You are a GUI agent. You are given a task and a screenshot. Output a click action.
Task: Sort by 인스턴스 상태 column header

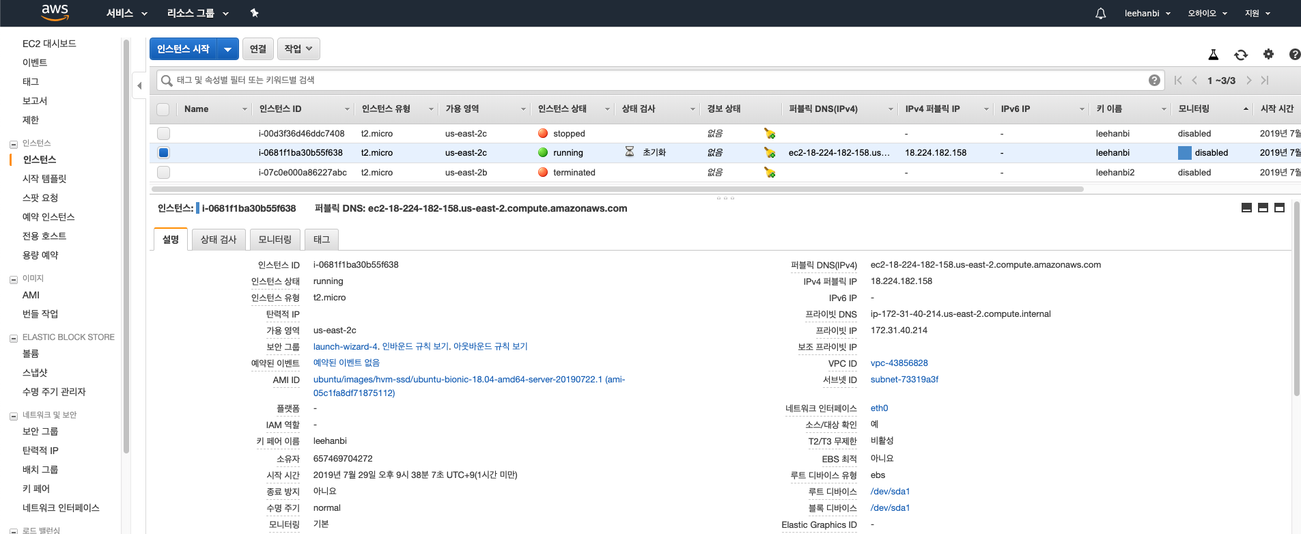573,109
